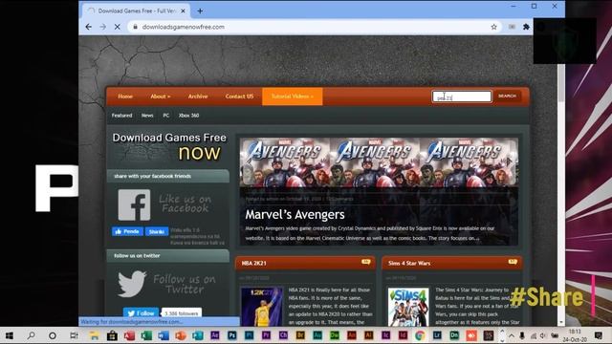
Task: Bookmark this page with the star
Action: pyautogui.click(x=493, y=27)
